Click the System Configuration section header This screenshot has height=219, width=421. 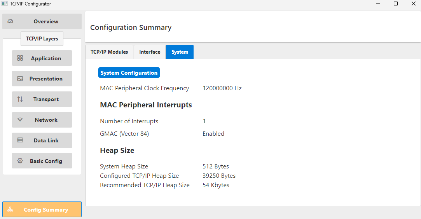click(129, 73)
